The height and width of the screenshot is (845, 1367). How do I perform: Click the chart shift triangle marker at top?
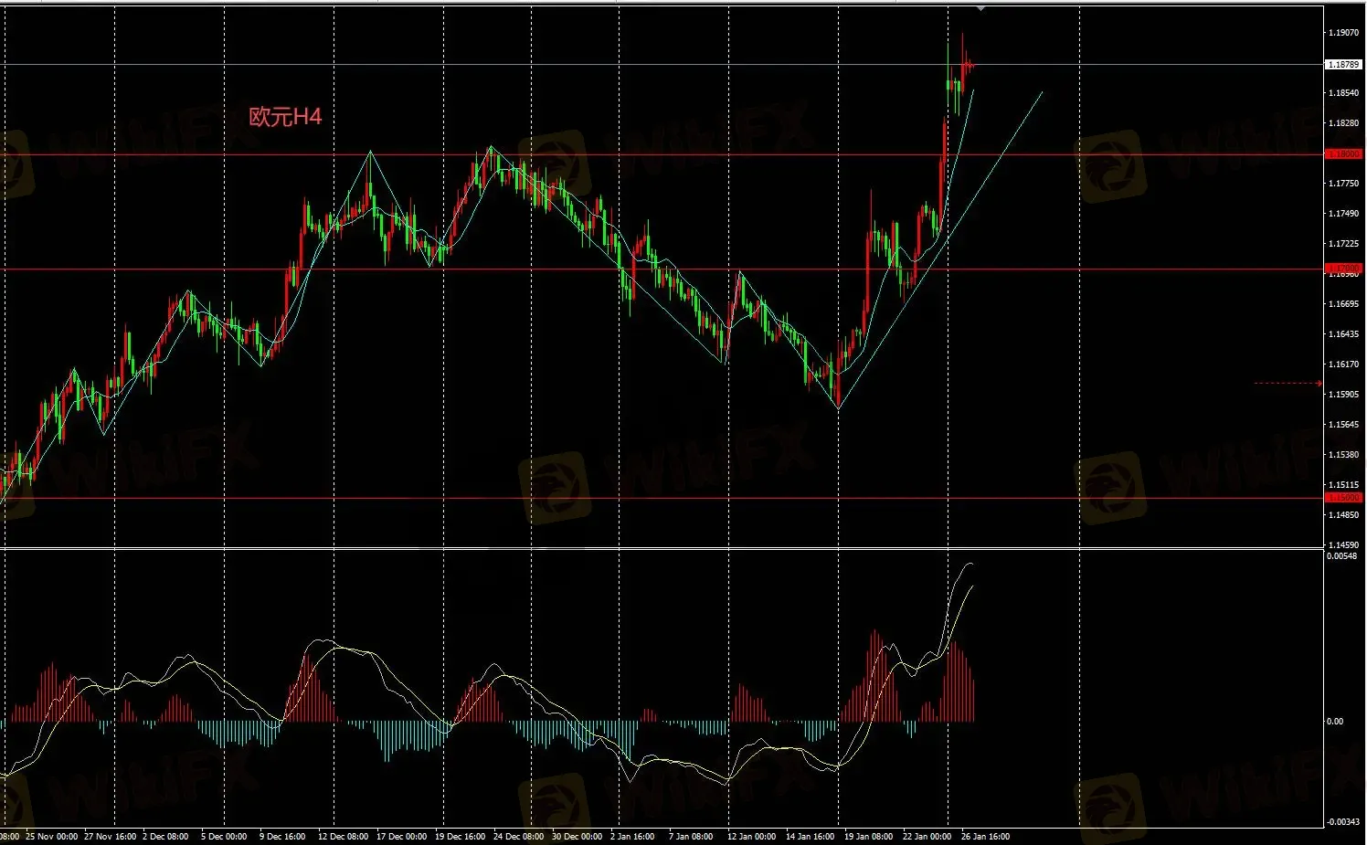[x=980, y=8]
